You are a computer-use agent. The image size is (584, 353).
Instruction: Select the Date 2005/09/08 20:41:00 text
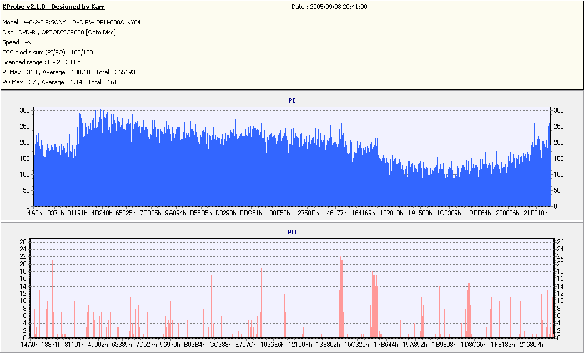coord(329,7)
